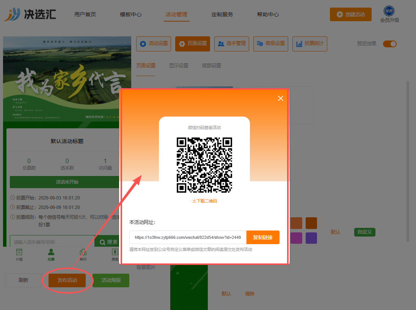Click 清除 below background image
The image size is (416, 310).
click(x=250, y=294)
